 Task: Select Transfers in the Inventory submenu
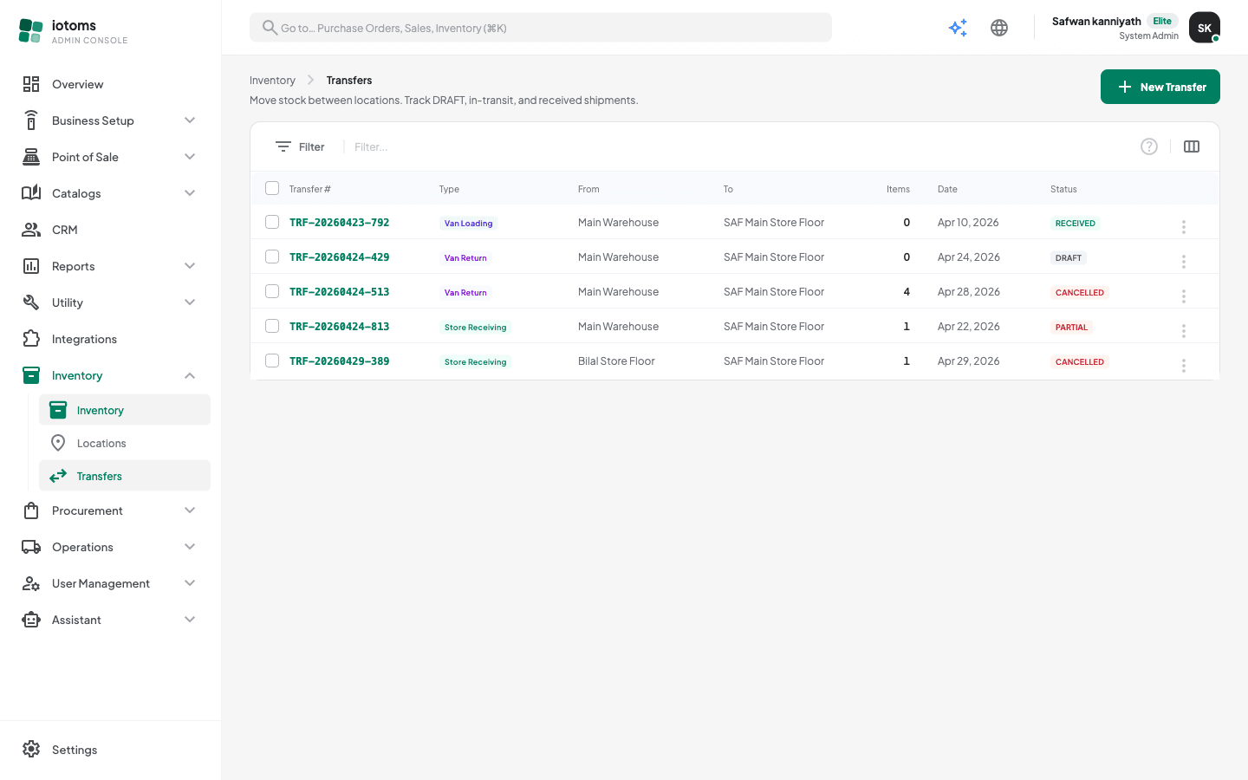point(125,476)
